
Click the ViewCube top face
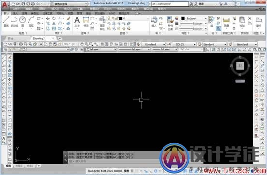(x=240, y=66)
